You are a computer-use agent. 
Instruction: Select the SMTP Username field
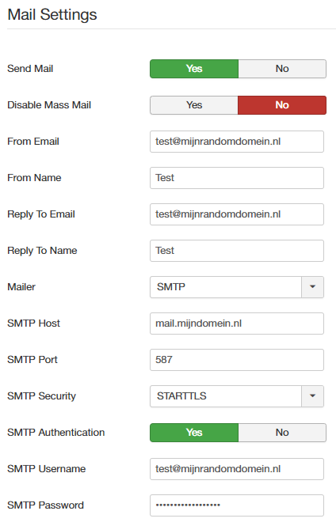click(237, 469)
